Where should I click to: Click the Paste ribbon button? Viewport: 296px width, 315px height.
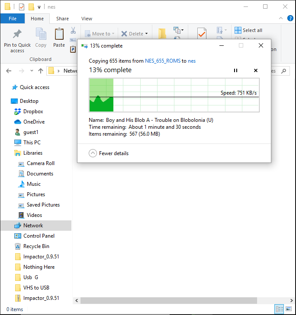pos(59,38)
